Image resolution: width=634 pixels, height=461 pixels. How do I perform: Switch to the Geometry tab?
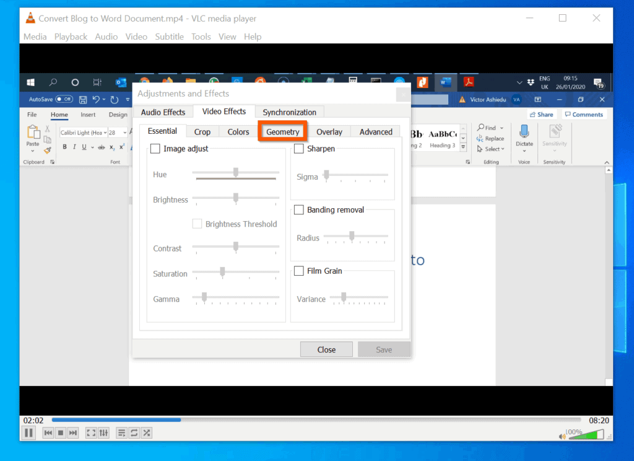(x=282, y=131)
